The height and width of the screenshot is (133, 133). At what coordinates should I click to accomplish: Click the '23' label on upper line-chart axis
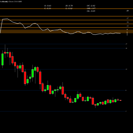(127, 11)
